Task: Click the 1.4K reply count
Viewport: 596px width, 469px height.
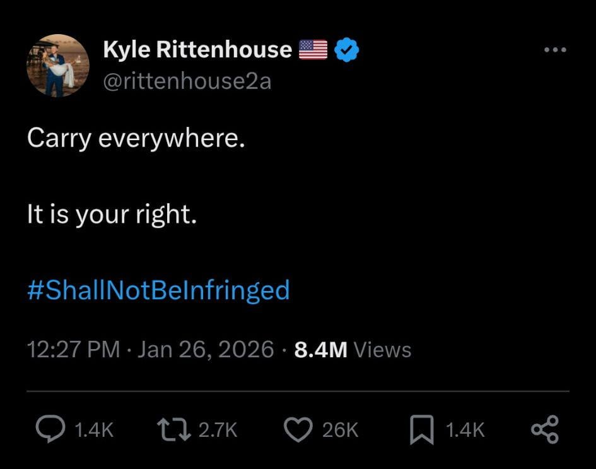Action: [94, 430]
